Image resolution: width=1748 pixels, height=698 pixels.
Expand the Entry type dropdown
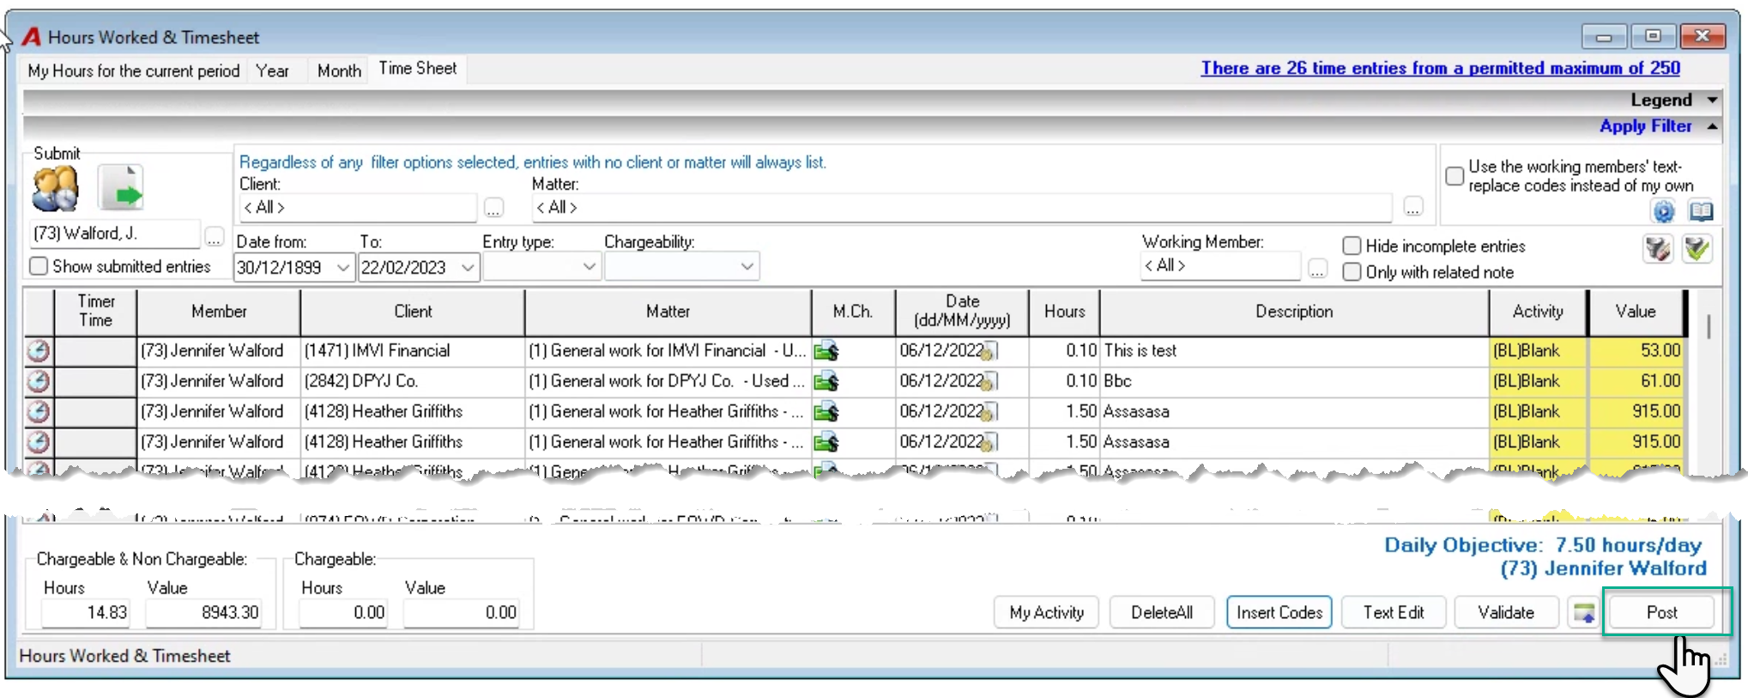point(589,267)
